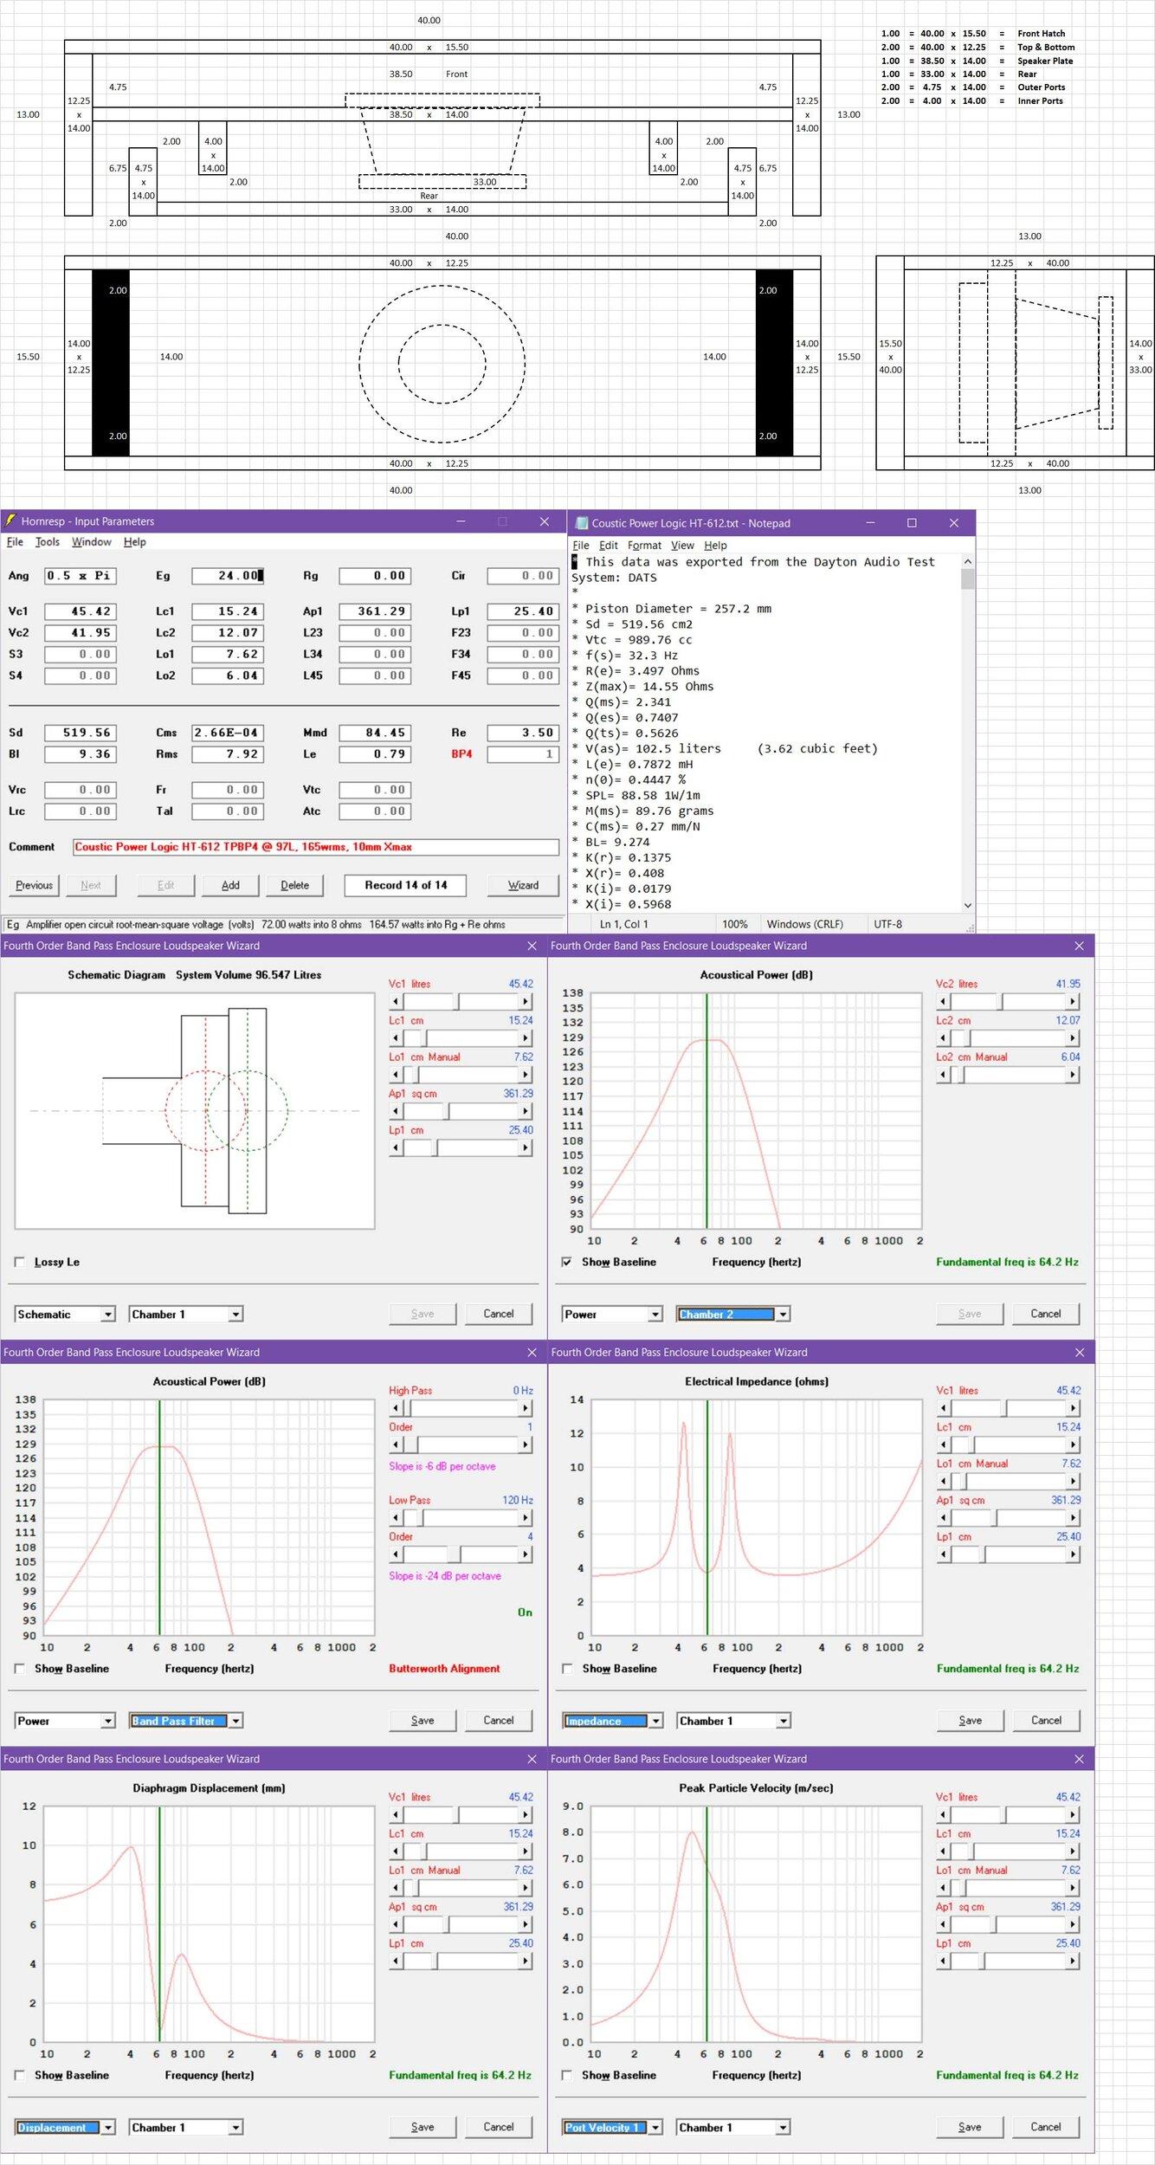Click Cancel in Port Velocity wizard
1155x2165 pixels.
tap(1046, 2127)
